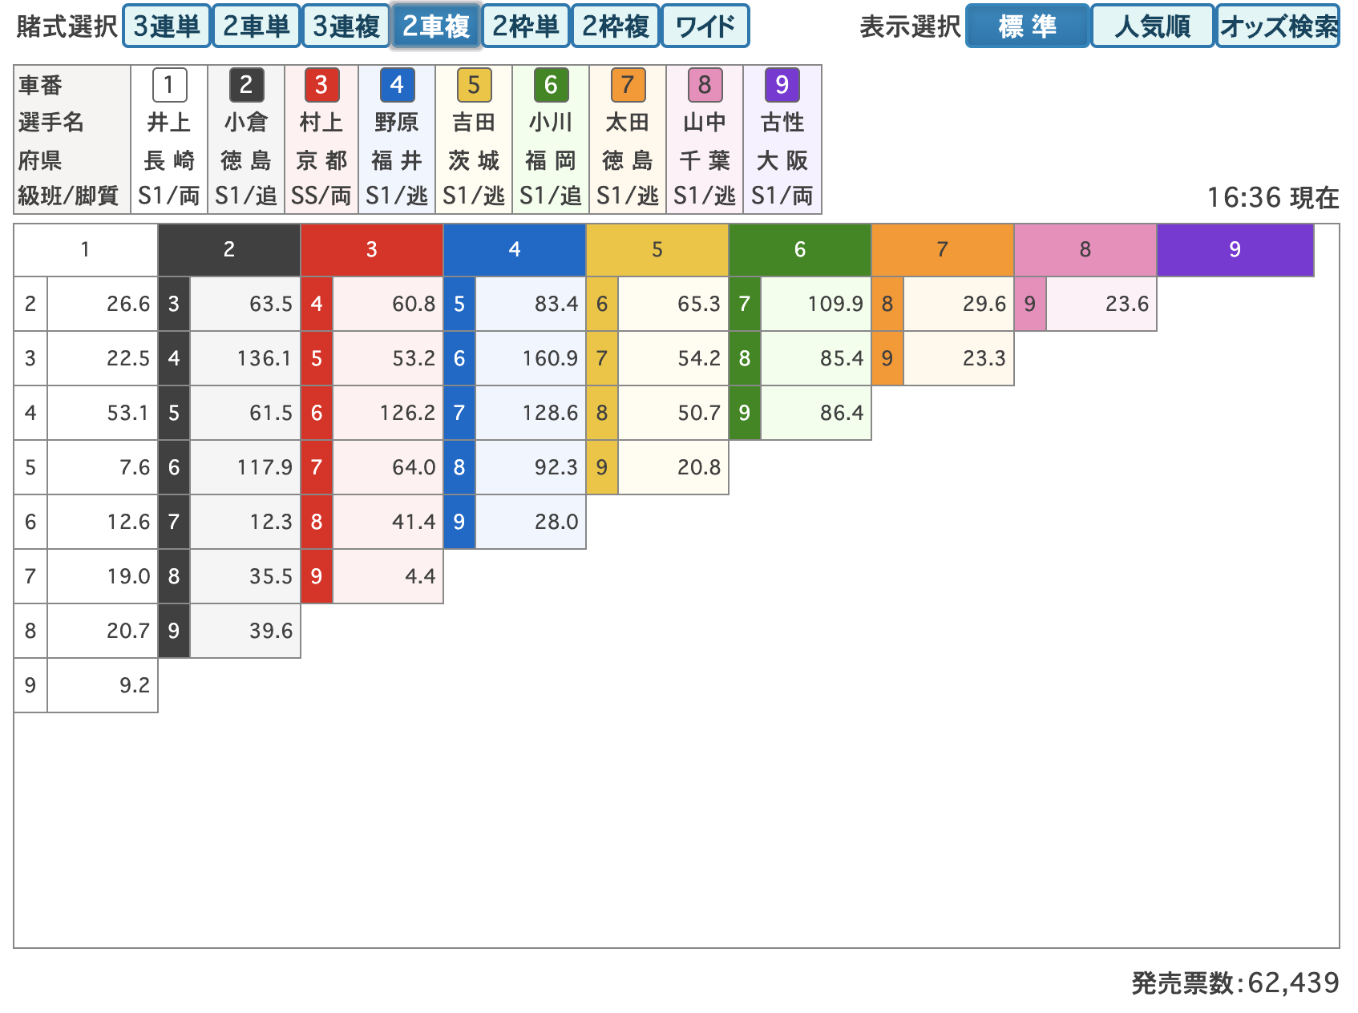Open the 3連複 bet type tab
This screenshot has width=1358, height=1013.
pyautogui.click(x=346, y=26)
